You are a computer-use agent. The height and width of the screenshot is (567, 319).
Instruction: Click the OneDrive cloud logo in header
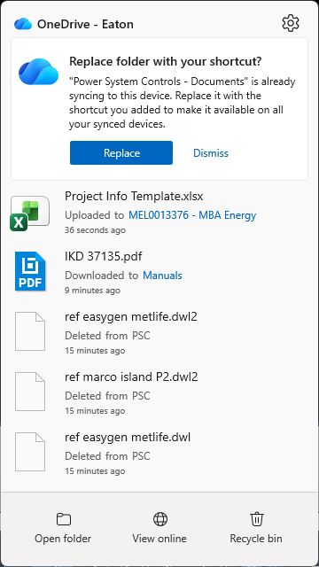click(23, 24)
